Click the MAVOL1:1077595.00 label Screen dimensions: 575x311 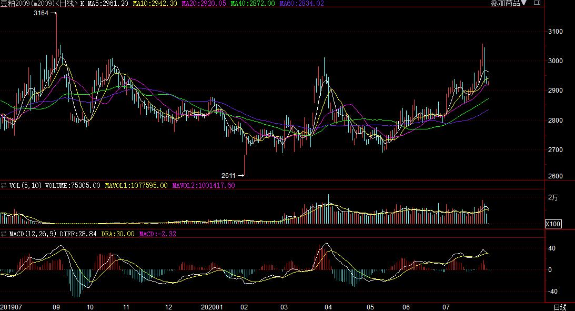pos(136,185)
